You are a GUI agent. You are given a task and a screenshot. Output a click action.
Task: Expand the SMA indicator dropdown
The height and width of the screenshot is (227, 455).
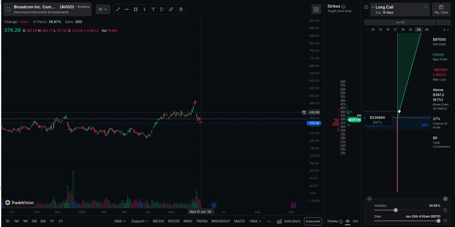coord(121,221)
